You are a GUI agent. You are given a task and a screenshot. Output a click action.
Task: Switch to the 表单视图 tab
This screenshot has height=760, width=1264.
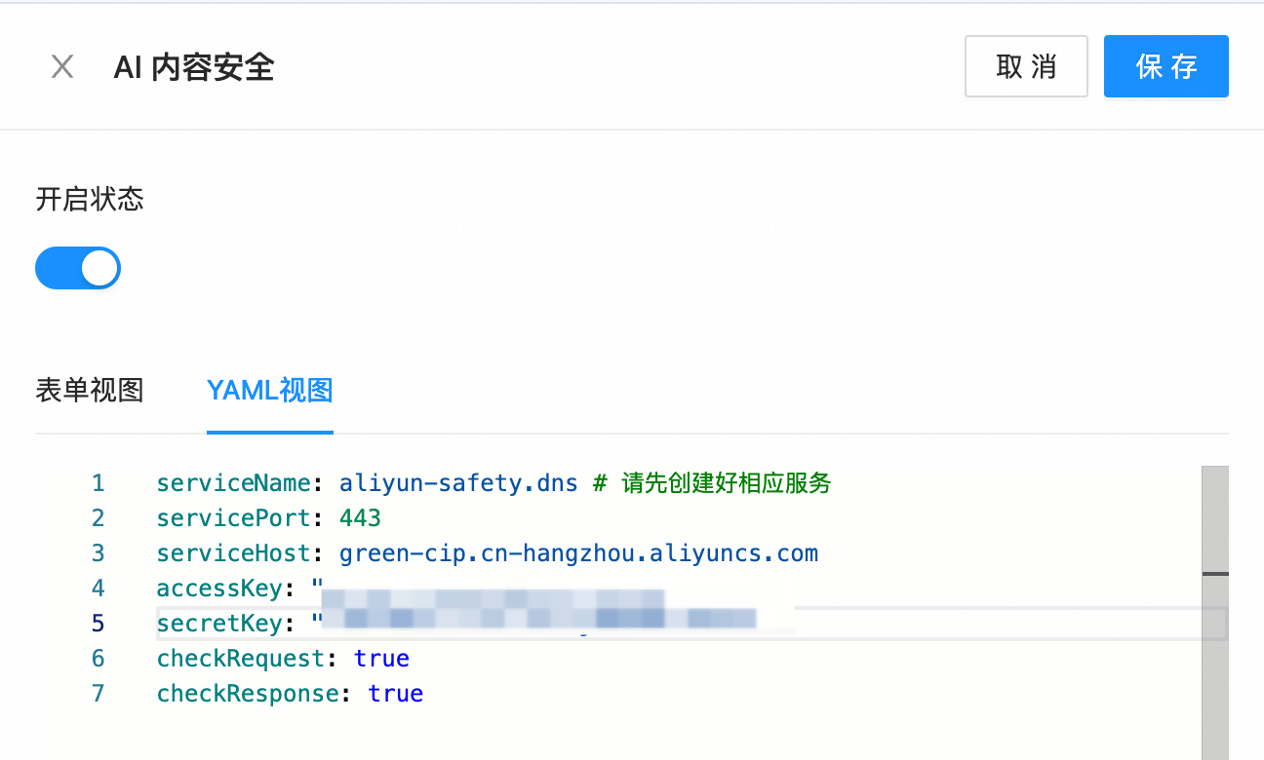[90, 391]
